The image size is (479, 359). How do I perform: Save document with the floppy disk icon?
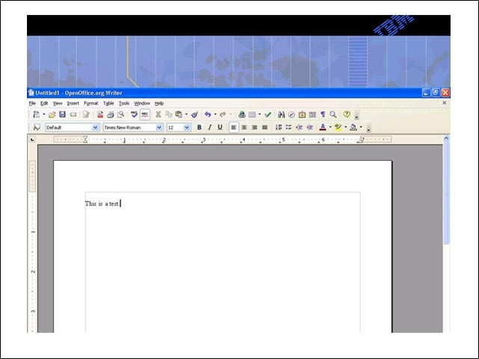(x=62, y=114)
